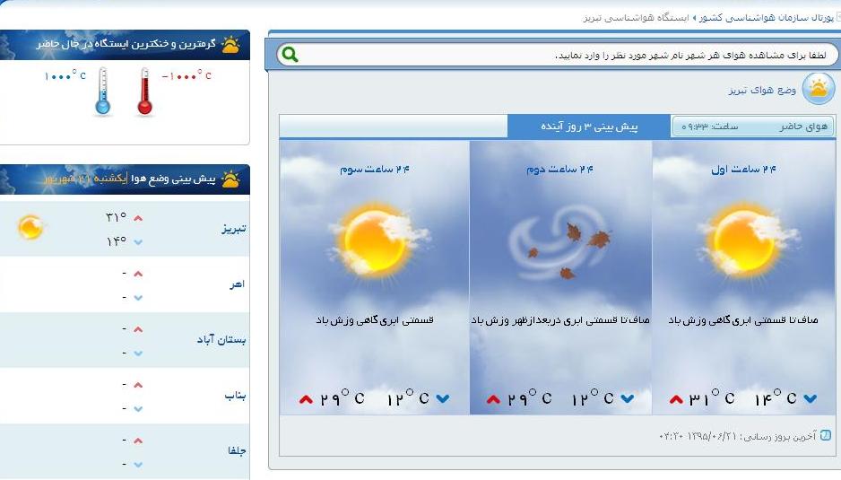Click the ۱۰۰۰°C coolest temperature value

[65, 75]
